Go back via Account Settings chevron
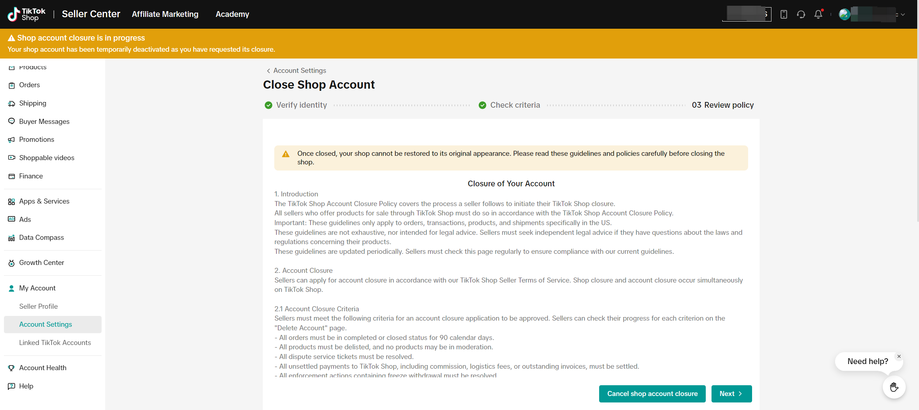 pyautogui.click(x=268, y=71)
